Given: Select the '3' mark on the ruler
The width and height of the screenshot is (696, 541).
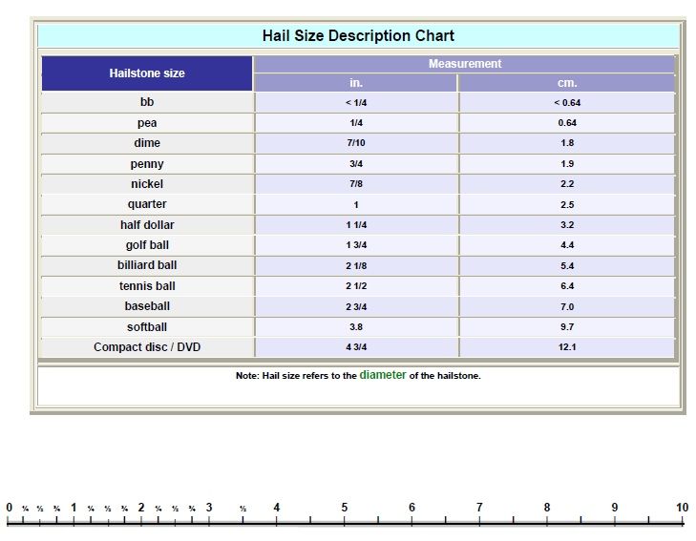Looking at the screenshot, I should 209,508.
